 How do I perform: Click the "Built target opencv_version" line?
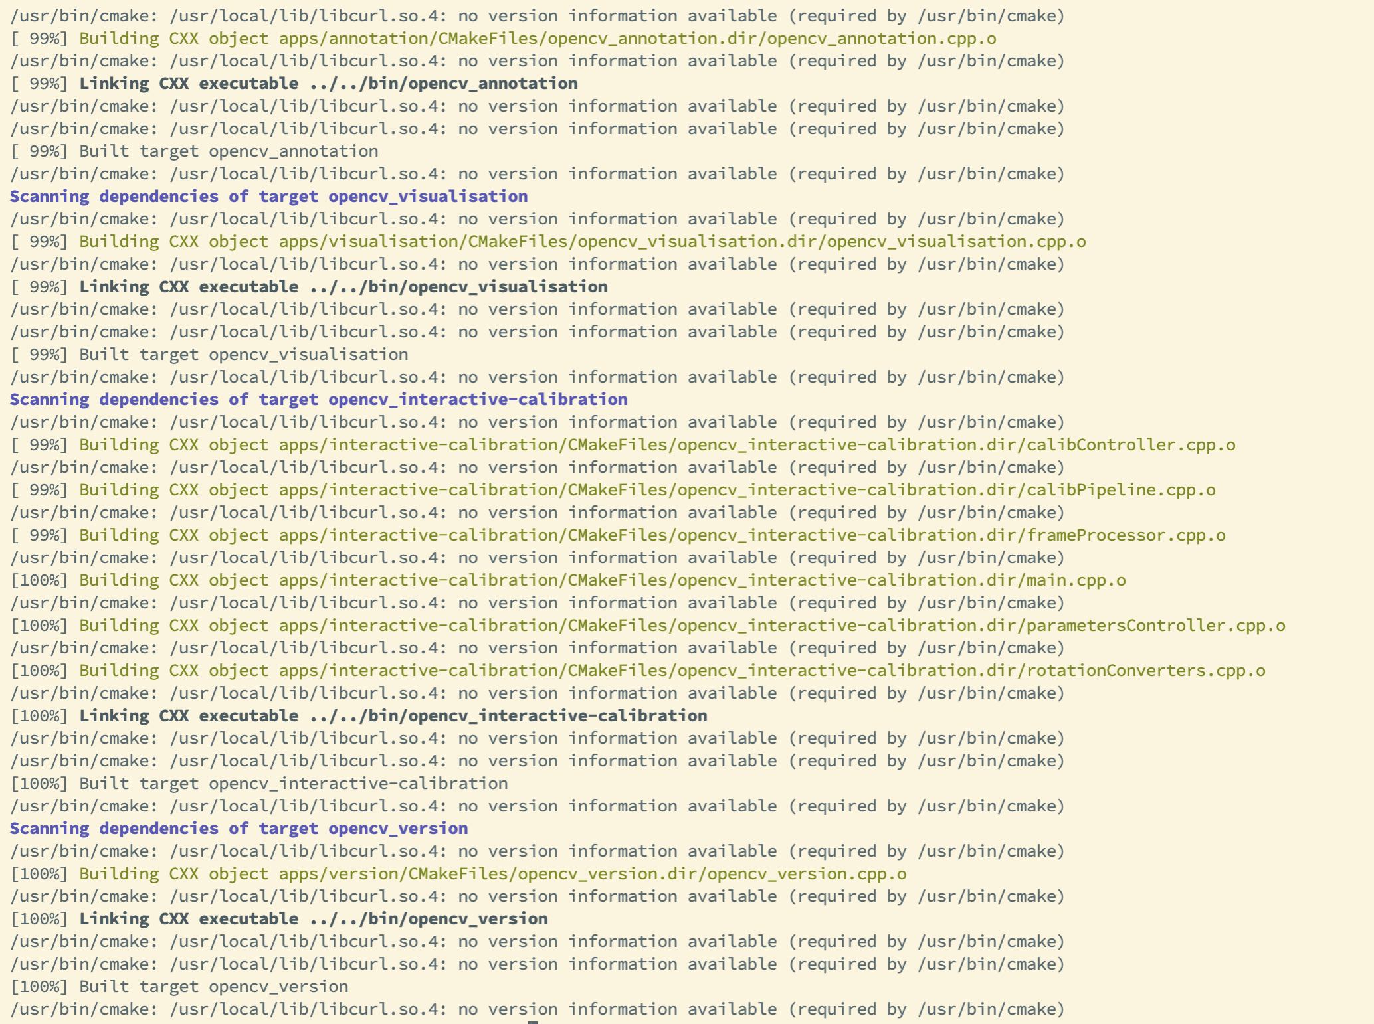(213, 987)
